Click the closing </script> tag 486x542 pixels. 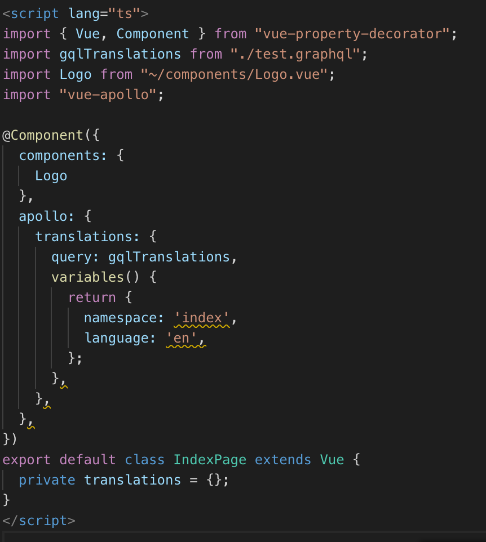tap(39, 521)
